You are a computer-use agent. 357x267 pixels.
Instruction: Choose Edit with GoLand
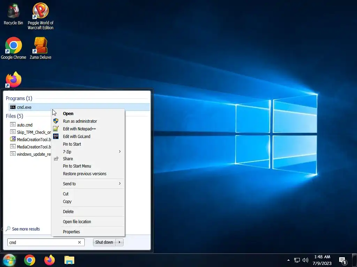(x=88, y=136)
